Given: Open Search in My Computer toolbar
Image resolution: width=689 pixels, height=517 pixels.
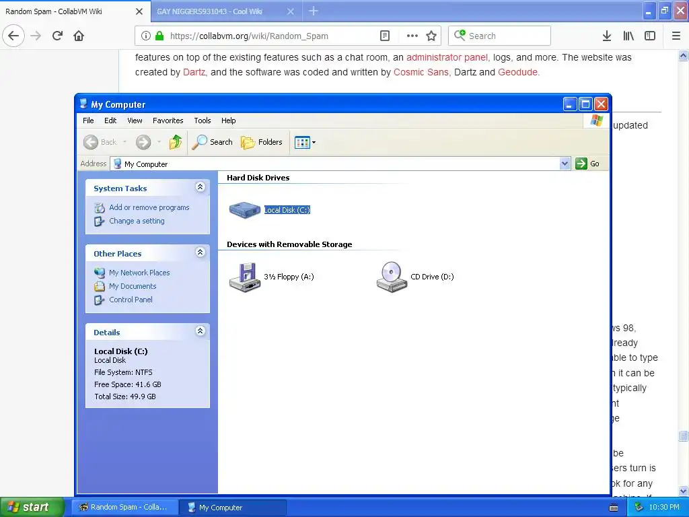Looking at the screenshot, I should pyautogui.click(x=212, y=142).
